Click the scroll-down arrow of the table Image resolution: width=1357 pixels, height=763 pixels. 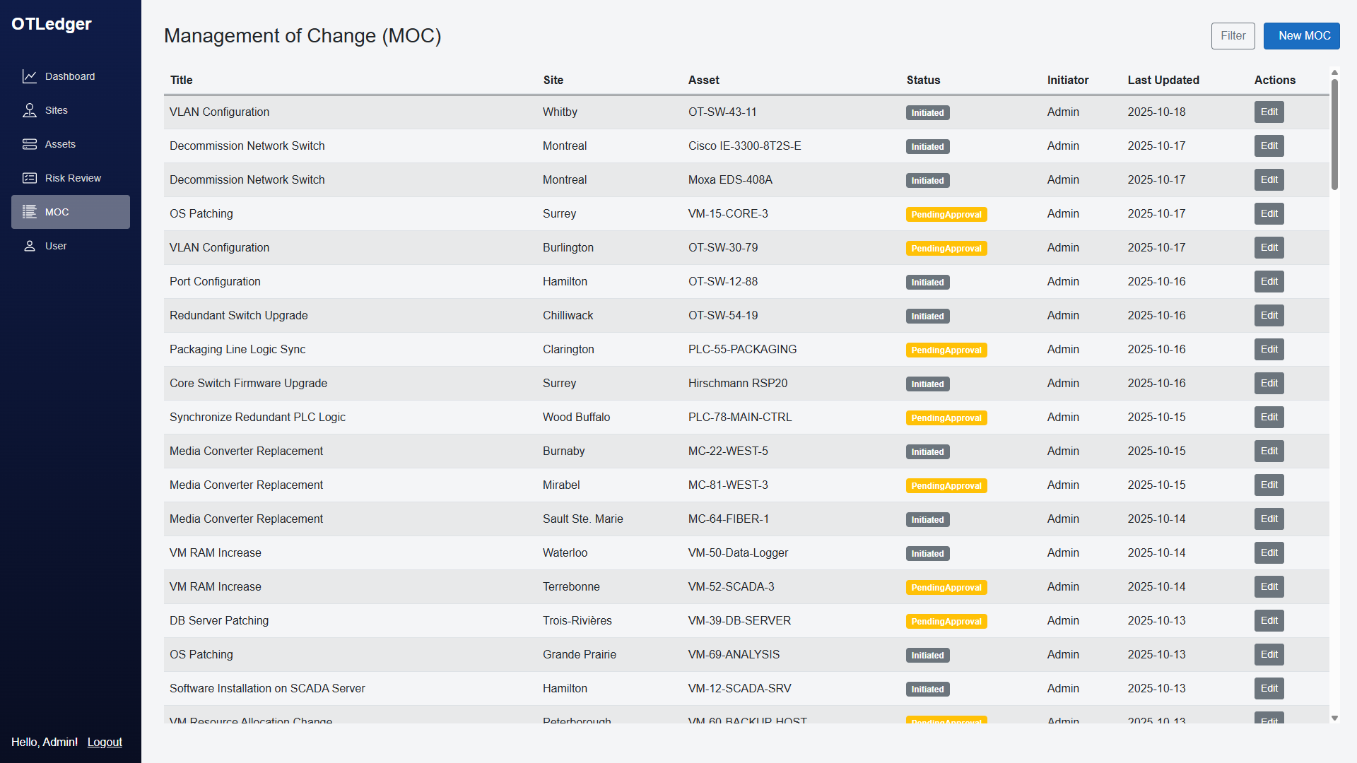[1334, 718]
